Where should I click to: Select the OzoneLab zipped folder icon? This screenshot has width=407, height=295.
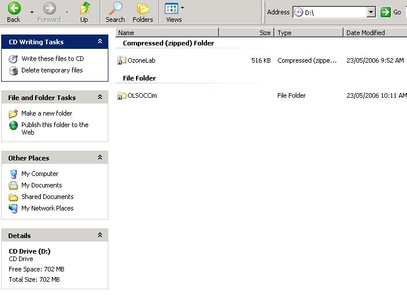pos(122,60)
